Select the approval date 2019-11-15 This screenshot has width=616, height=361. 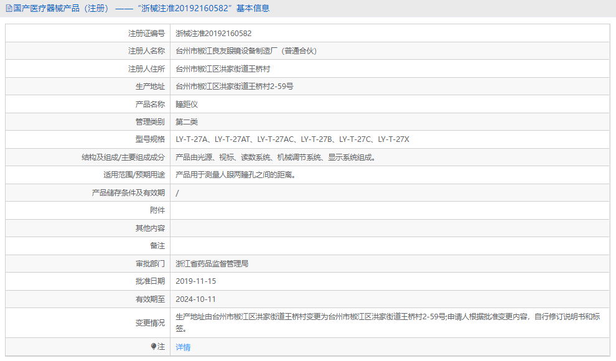coord(198,281)
